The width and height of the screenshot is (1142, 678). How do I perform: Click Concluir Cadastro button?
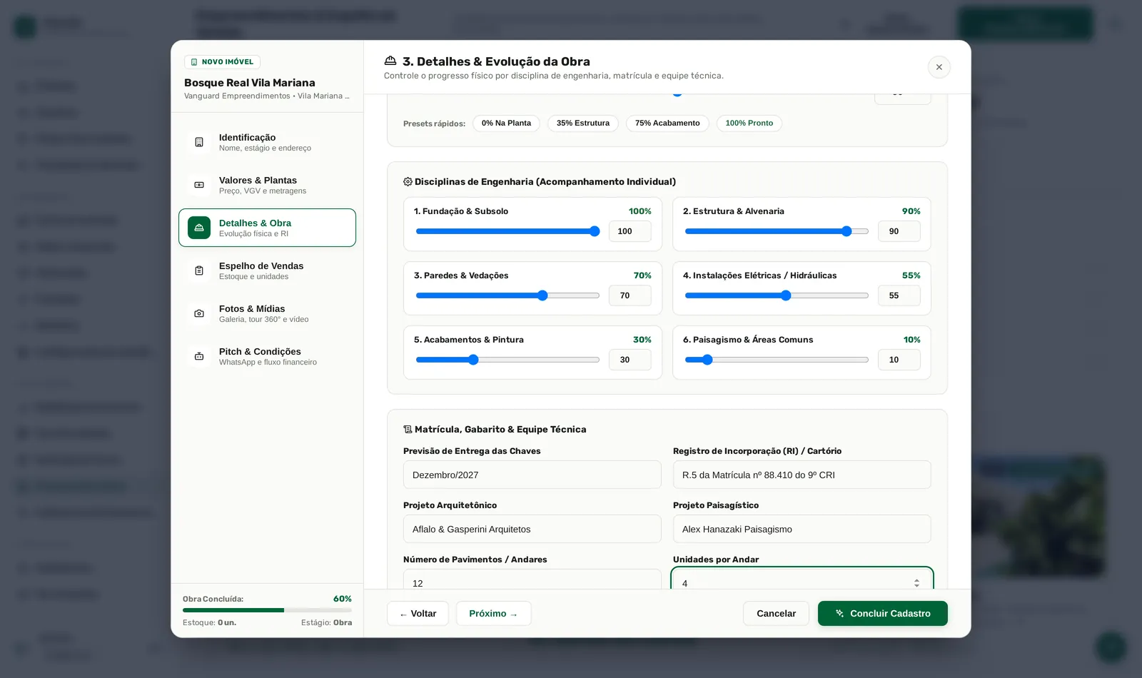[x=883, y=614]
